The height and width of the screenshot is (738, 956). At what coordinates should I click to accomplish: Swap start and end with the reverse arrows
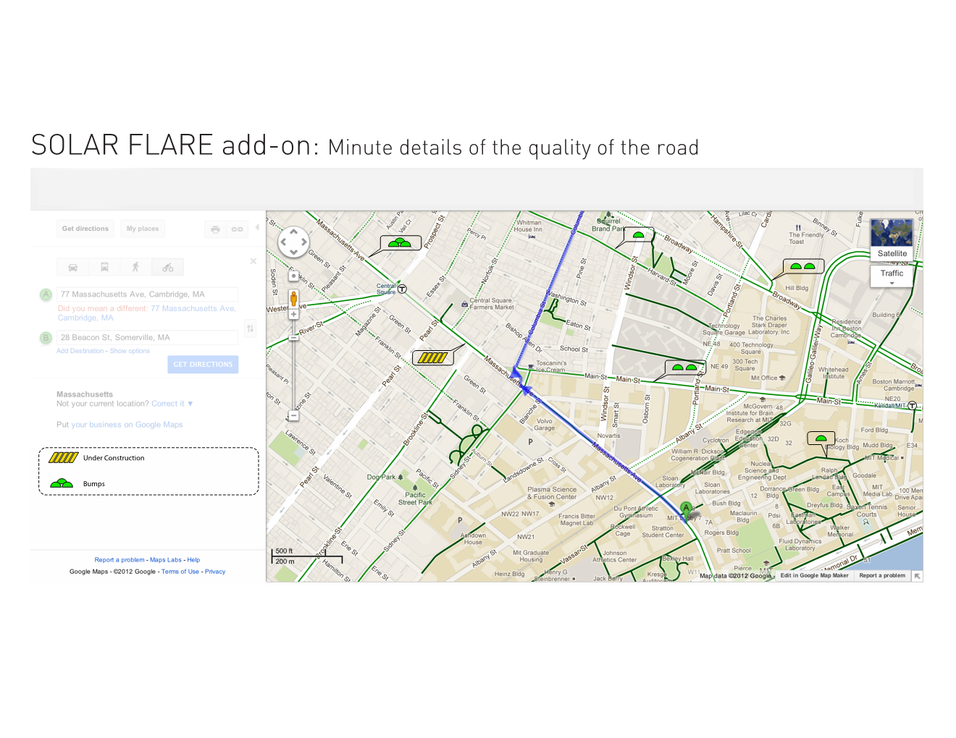(x=250, y=328)
